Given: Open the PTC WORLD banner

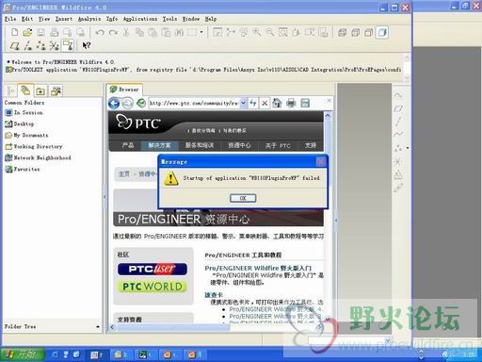Looking at the screenshot, I should pyautogui.click(x=153, y=287).
